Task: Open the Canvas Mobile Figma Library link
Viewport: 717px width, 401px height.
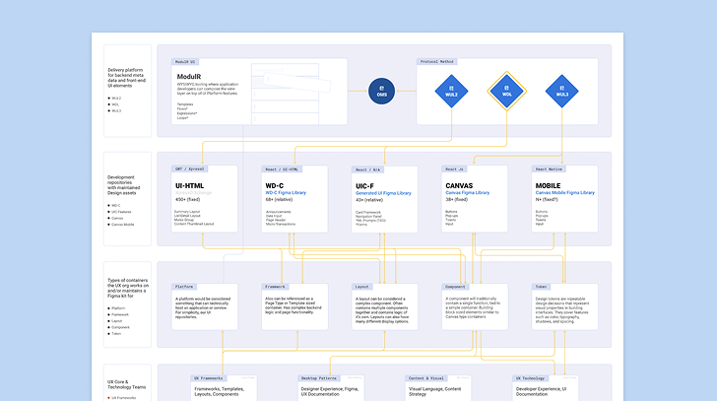Action: pyautogui.click(x=565, y=192)
